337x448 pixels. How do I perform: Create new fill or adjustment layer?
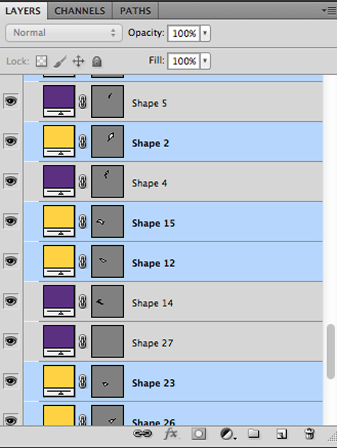[x=228, y=434]
